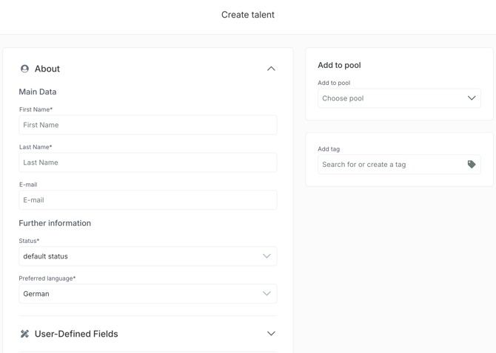Click the Search for or create a tag field

coord(389,165)
